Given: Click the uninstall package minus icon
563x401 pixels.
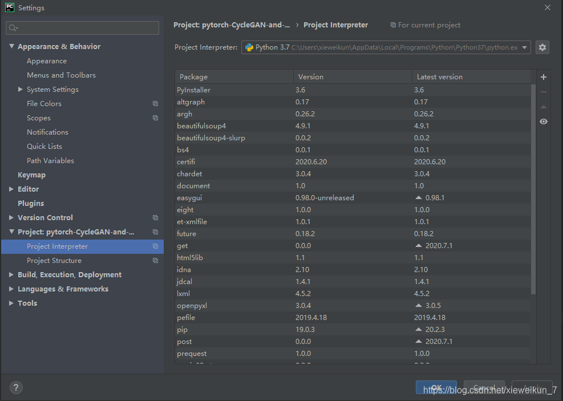Looking at the screenshot, I should coord(543,92).
